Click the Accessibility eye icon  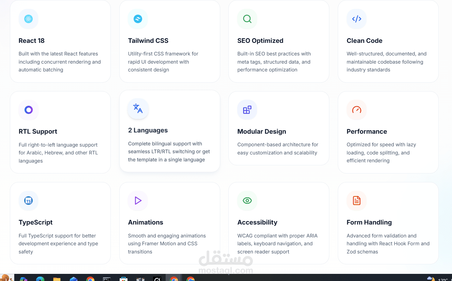pyautogui.click(x=247, y=201)
